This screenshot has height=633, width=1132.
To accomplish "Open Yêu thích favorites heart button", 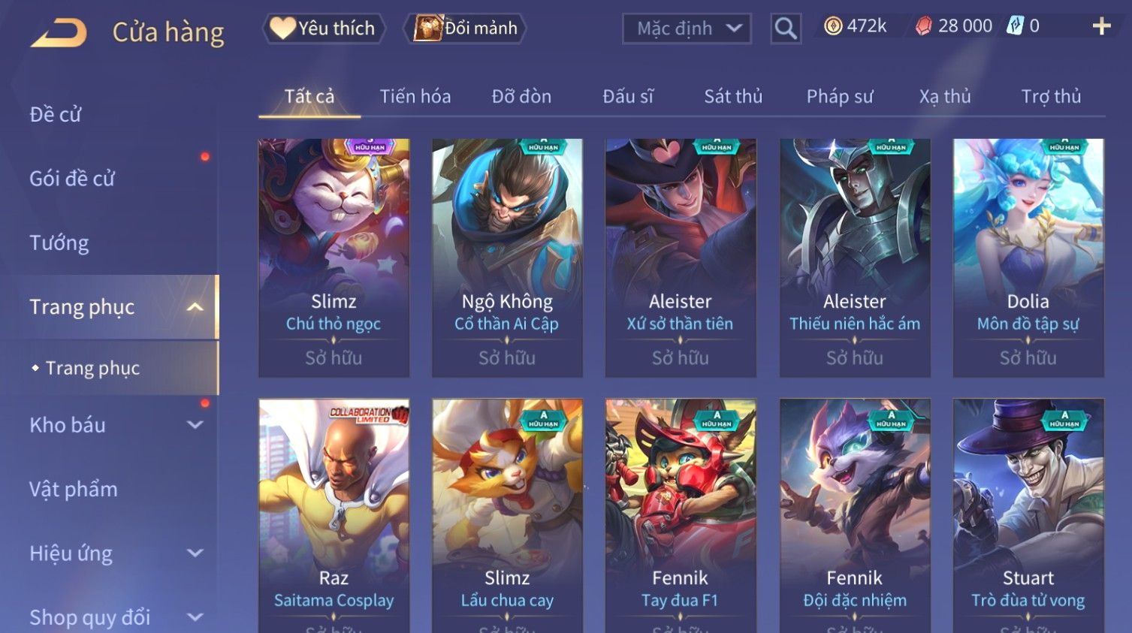I will (324, 29).
